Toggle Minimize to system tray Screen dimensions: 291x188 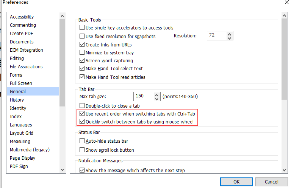tap(82, 52)
